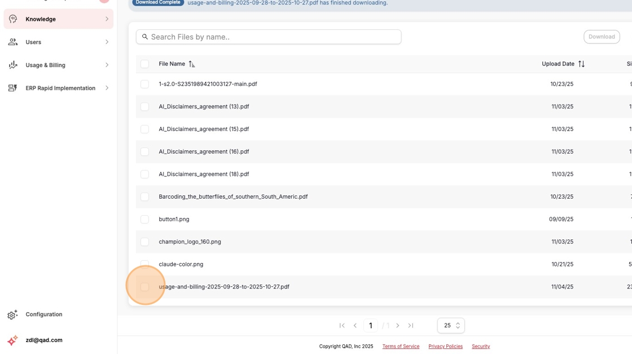
Task: Open the Usage & Billing menu entry
Action: coord(46,65)
